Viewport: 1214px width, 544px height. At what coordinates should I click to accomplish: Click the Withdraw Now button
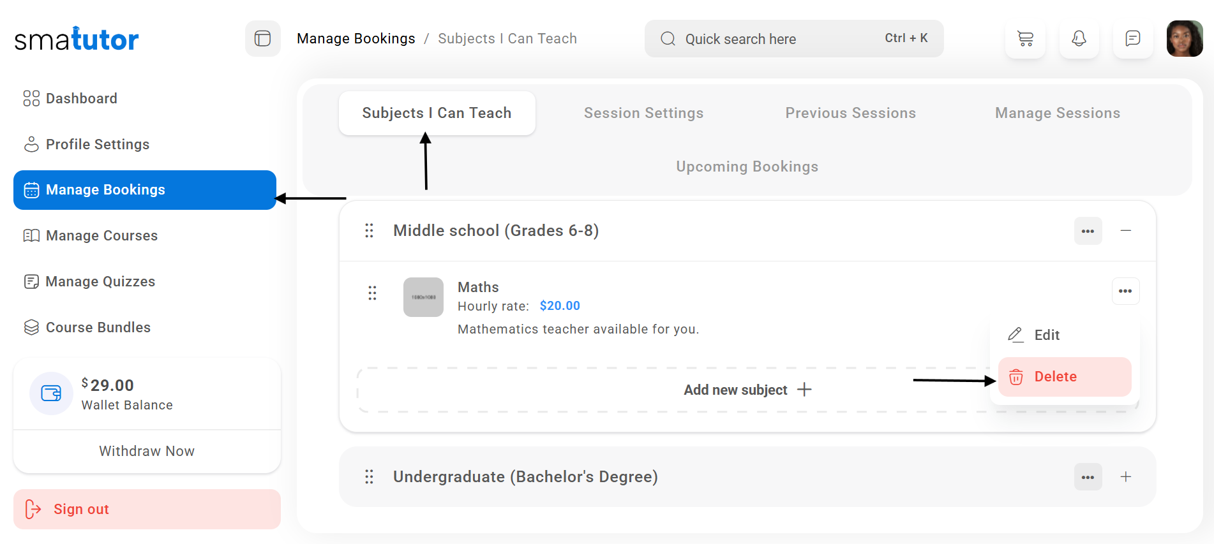coord(147,452)
